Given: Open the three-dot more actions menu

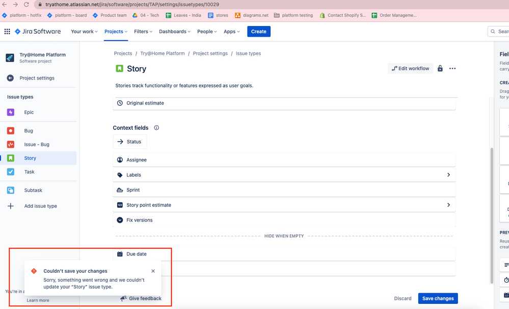Looking at the screenshot, I should pyautogui.click(x=452, y=68).
